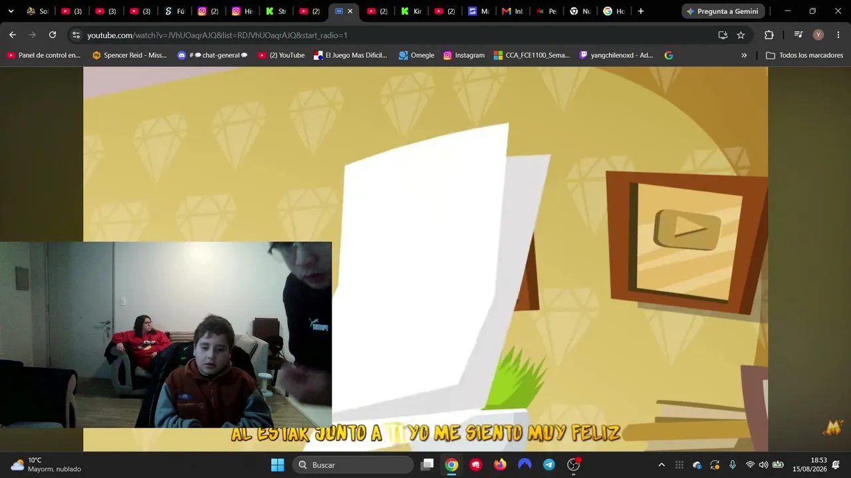Click the taskbar Buscar search box
The height and width of the screenshot is (478, 851).
353,465
